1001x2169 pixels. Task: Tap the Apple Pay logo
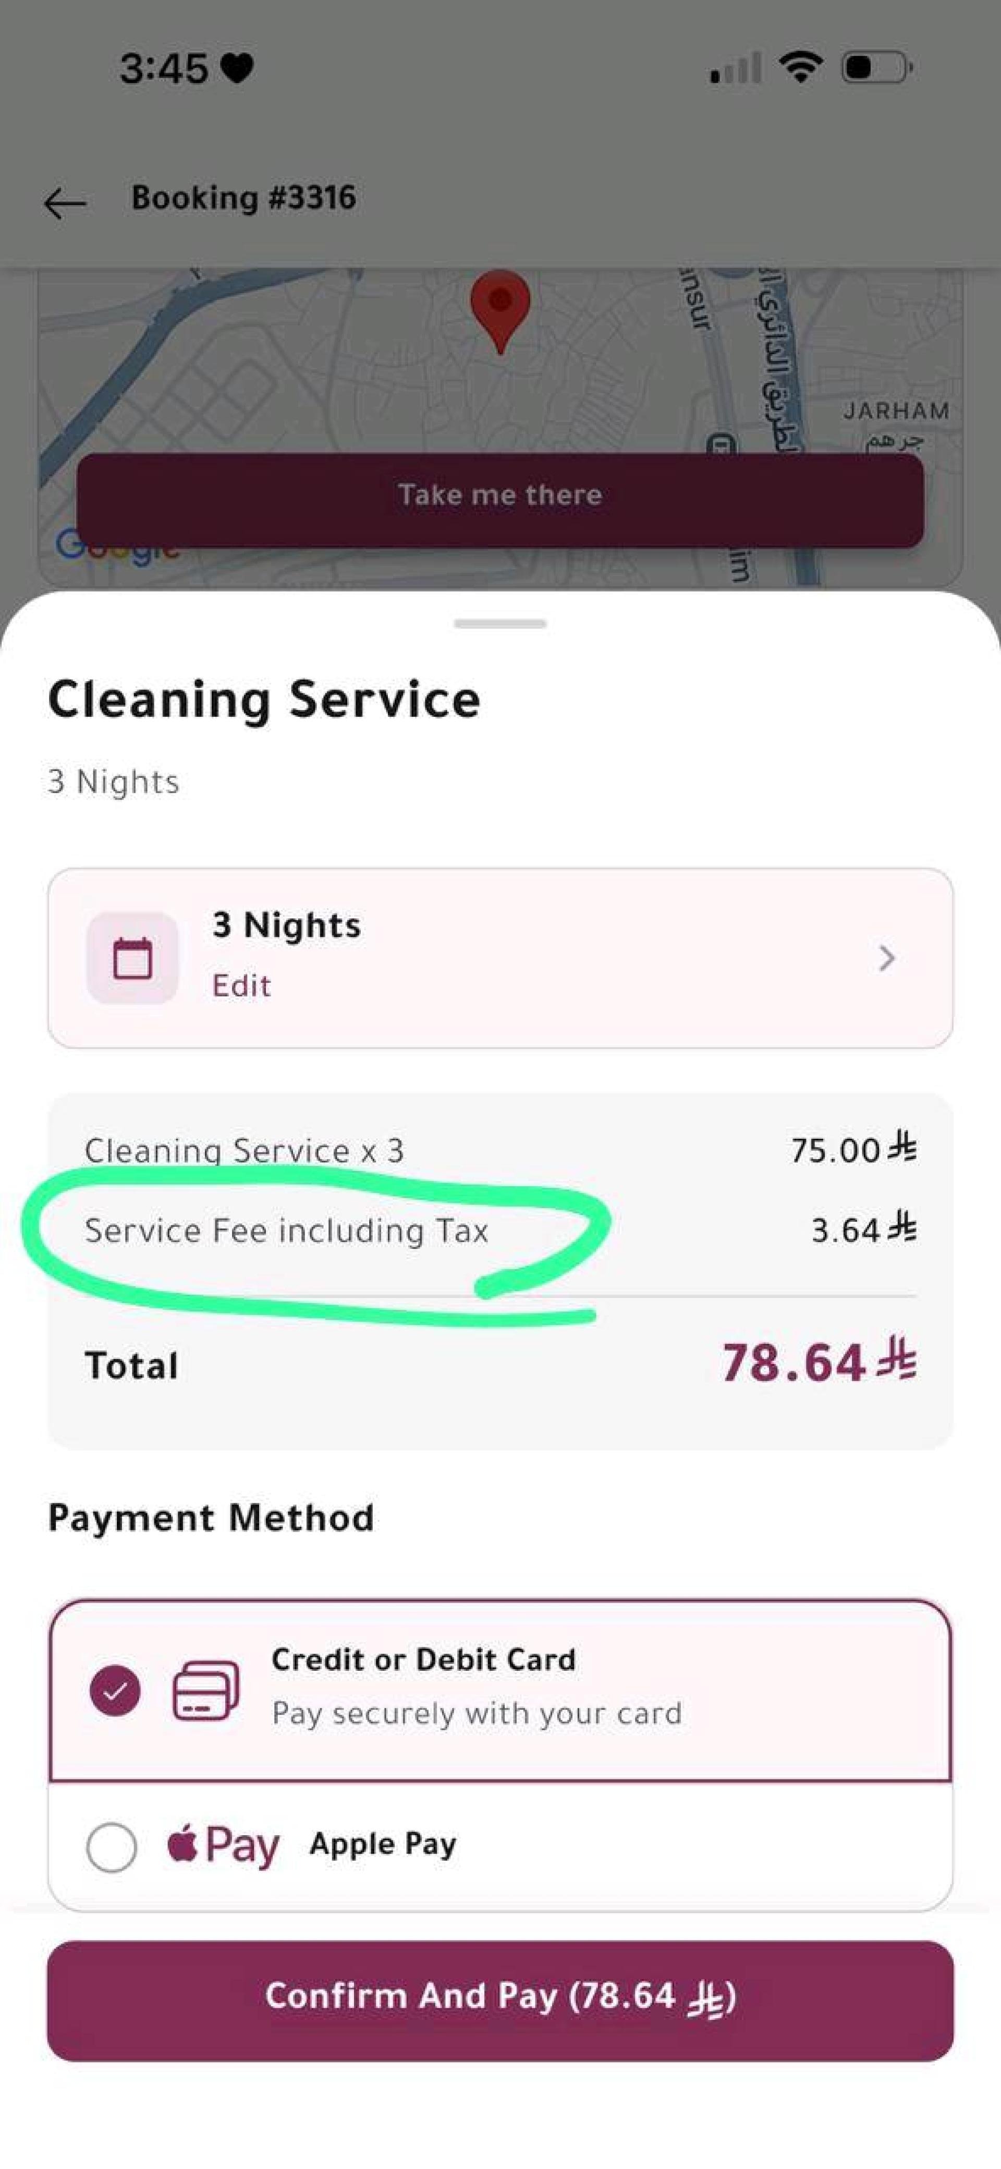click(x=223, y=1845)
